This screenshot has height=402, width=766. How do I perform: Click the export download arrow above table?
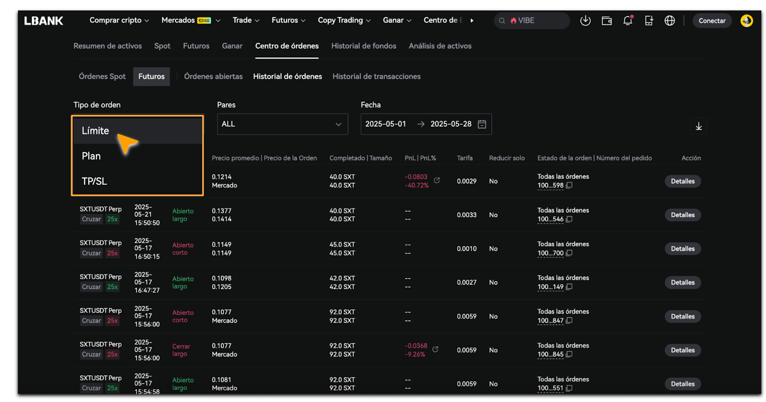(x=698, y=126)
